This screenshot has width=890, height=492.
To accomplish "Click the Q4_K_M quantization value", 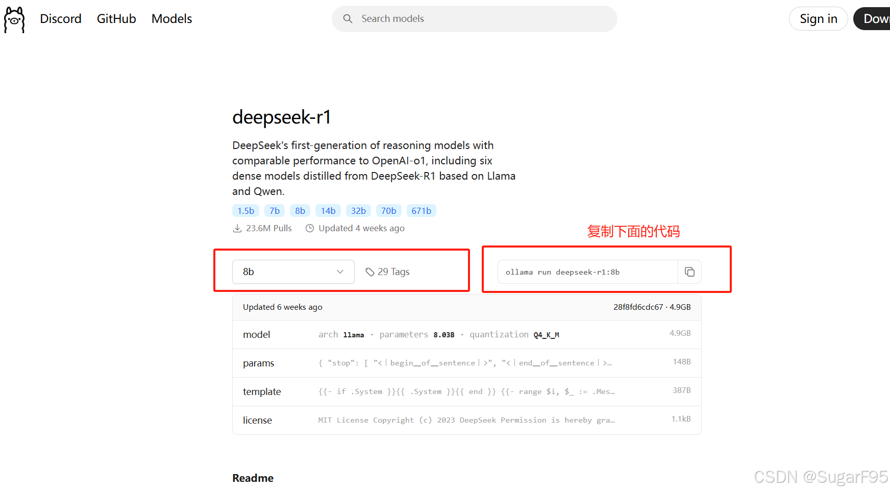I will tap(547, 335).
